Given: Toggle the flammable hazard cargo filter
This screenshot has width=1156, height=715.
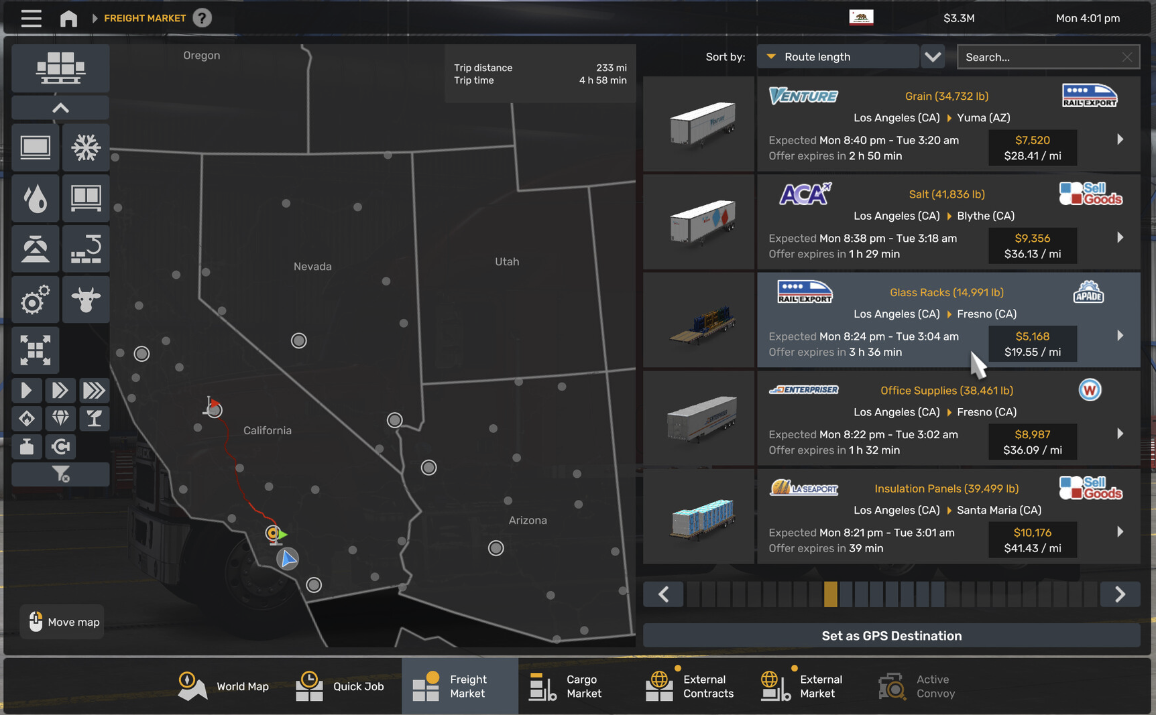Looking at the screenshot, I should pos(27,418).
